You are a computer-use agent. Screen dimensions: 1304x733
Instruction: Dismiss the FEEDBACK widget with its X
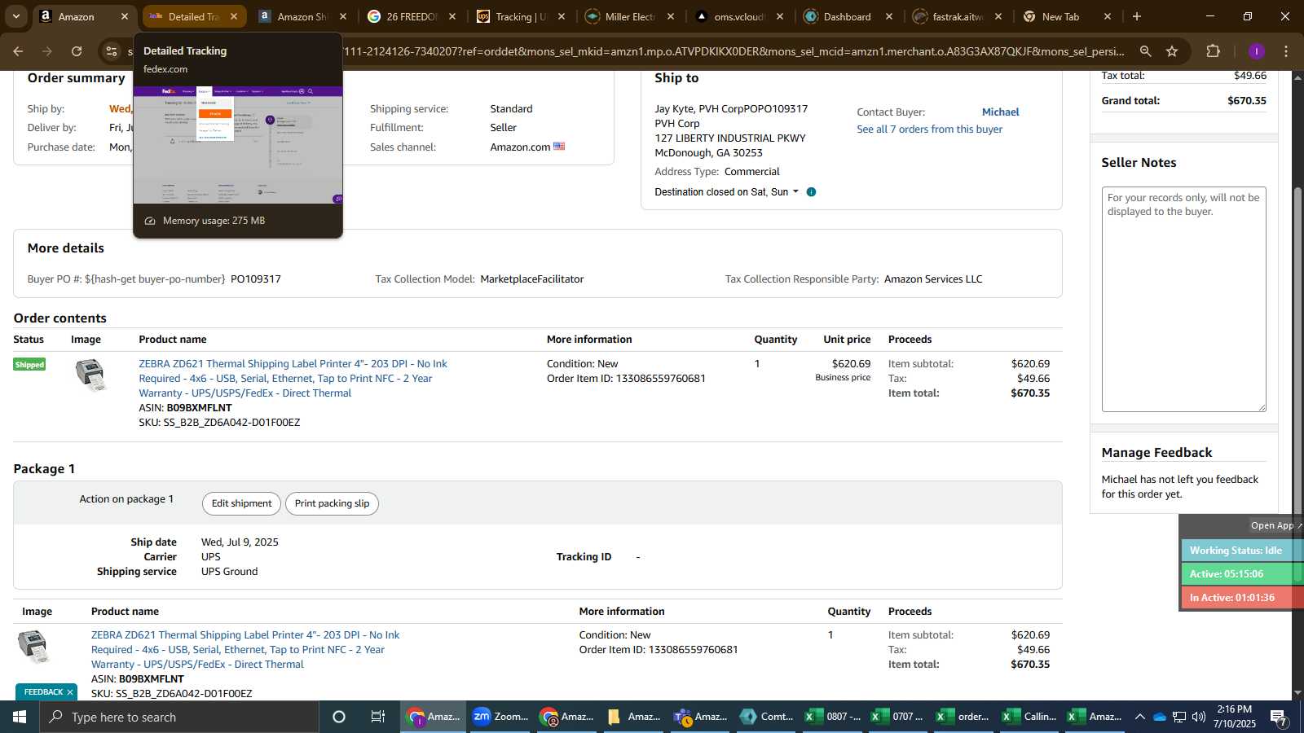pyautogui.click(x=70, y=692)
